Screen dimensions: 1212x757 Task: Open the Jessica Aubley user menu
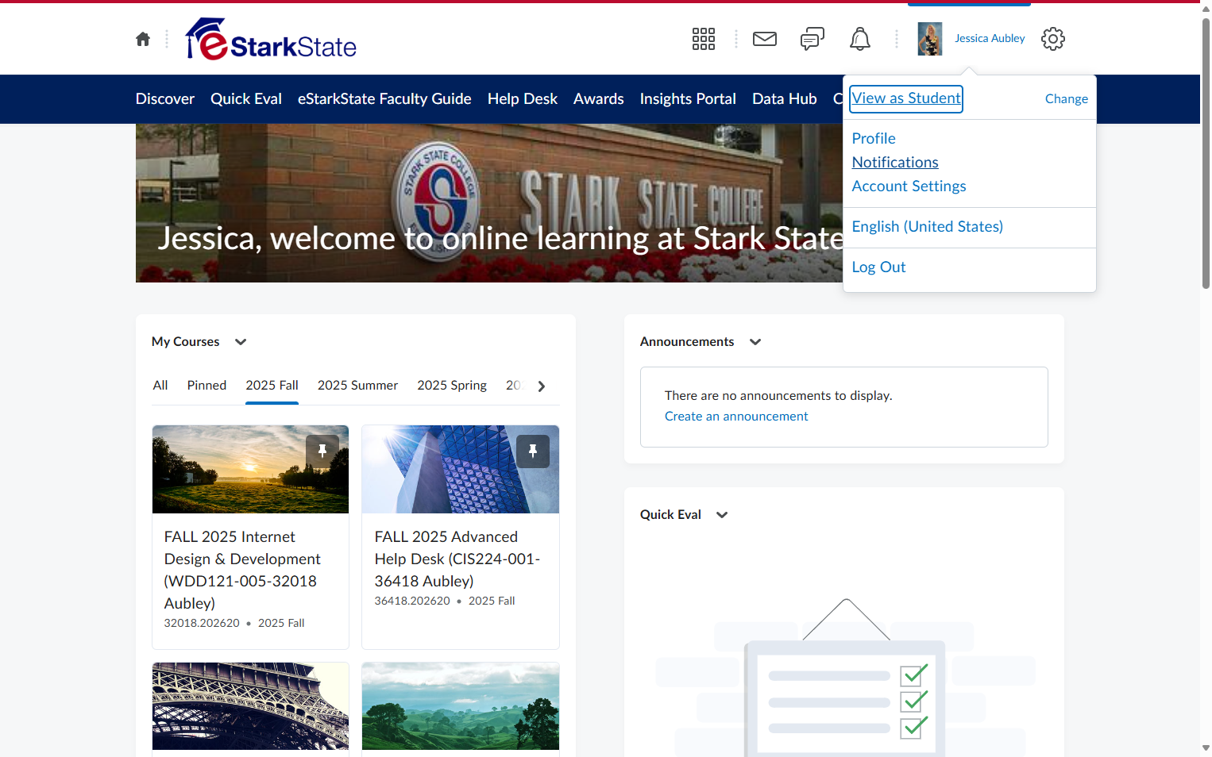tap(990, 39)
